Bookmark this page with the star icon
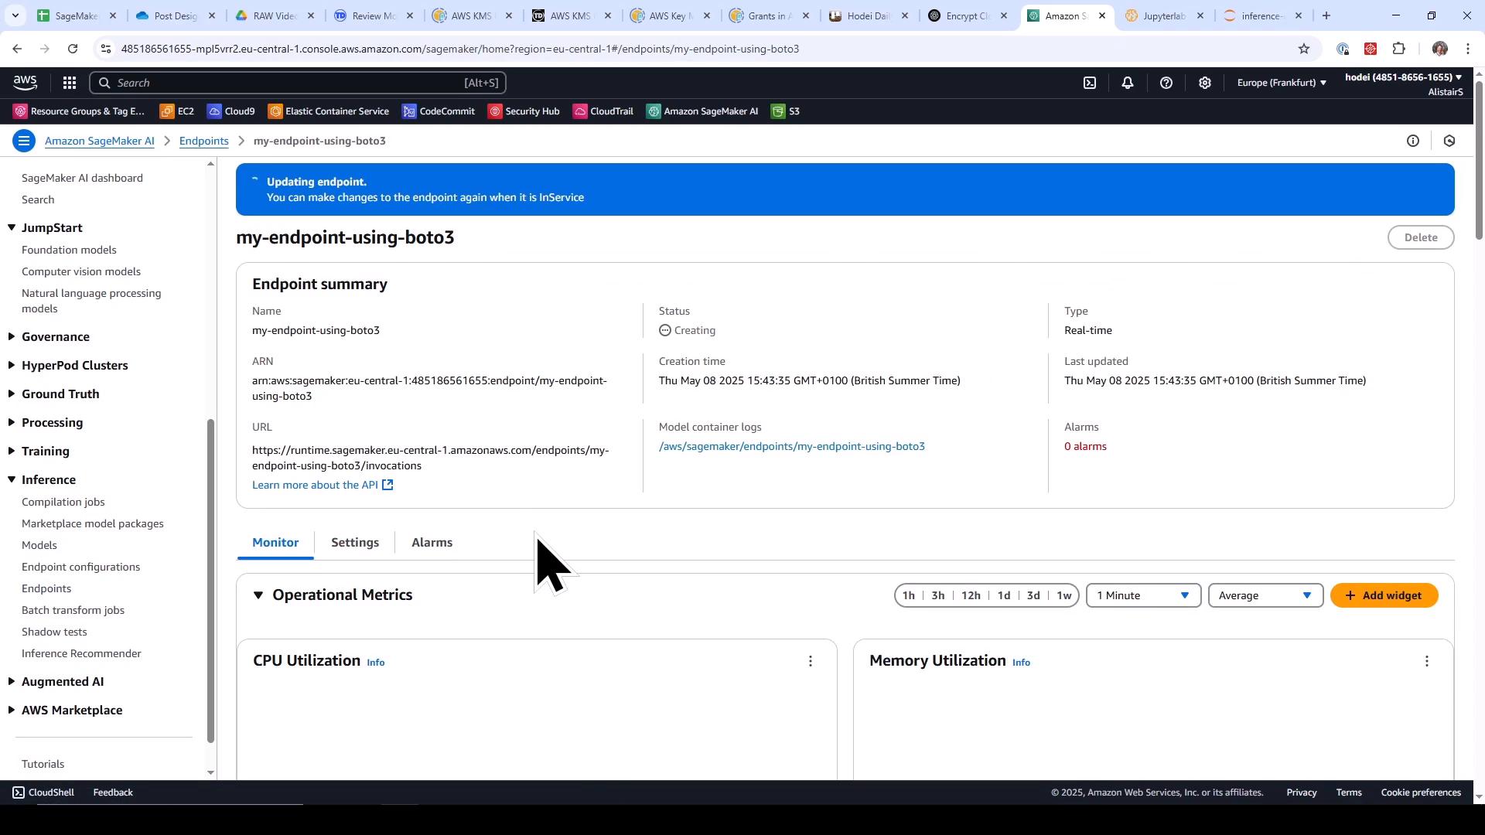1485x835 pixels. click(1304, 49)
